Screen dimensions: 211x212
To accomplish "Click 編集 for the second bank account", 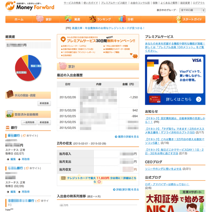I will [x=13, y=192].
